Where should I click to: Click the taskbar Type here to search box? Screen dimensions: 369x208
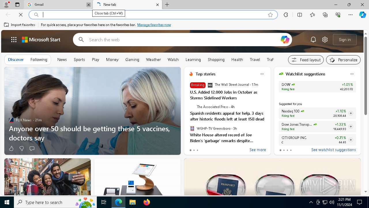pyautogui.click(x=56, y=202)
